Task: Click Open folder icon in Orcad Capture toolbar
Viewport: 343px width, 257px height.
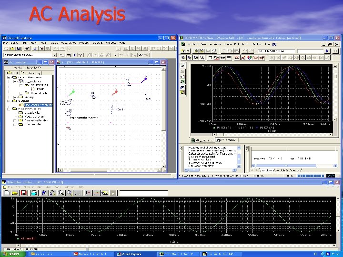Action: point(12,48)
